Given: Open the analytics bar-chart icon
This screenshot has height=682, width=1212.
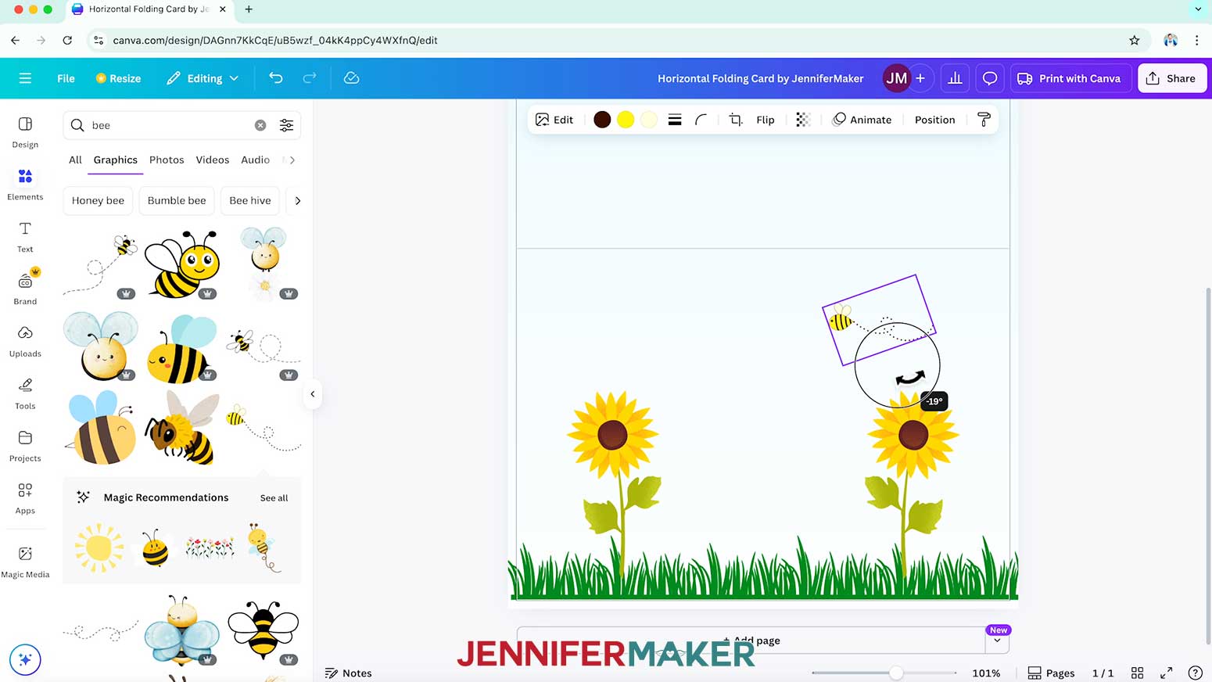Looking at the screenshot, I should (955, 78).
